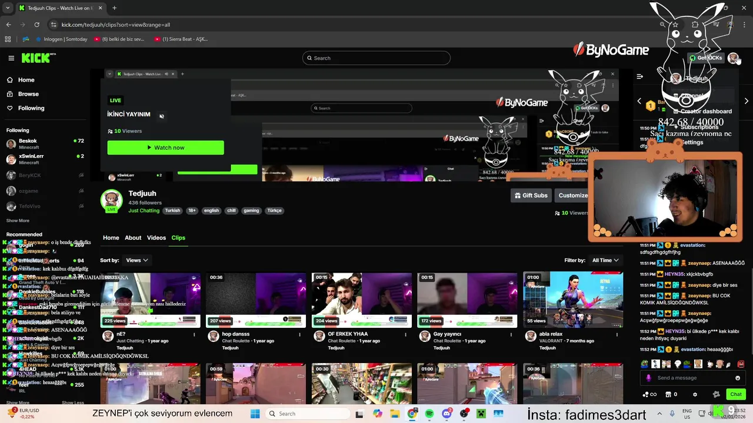Expand Show More under Following

[18, 221]
